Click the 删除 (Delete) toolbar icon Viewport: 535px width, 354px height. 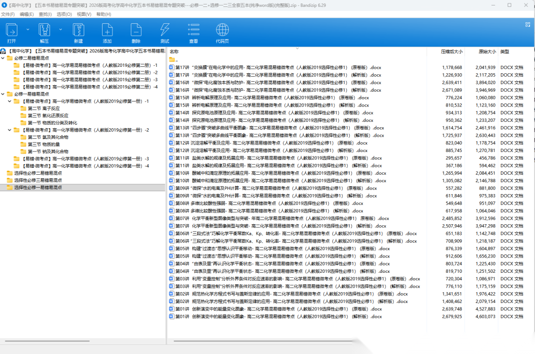coord(136,33)
